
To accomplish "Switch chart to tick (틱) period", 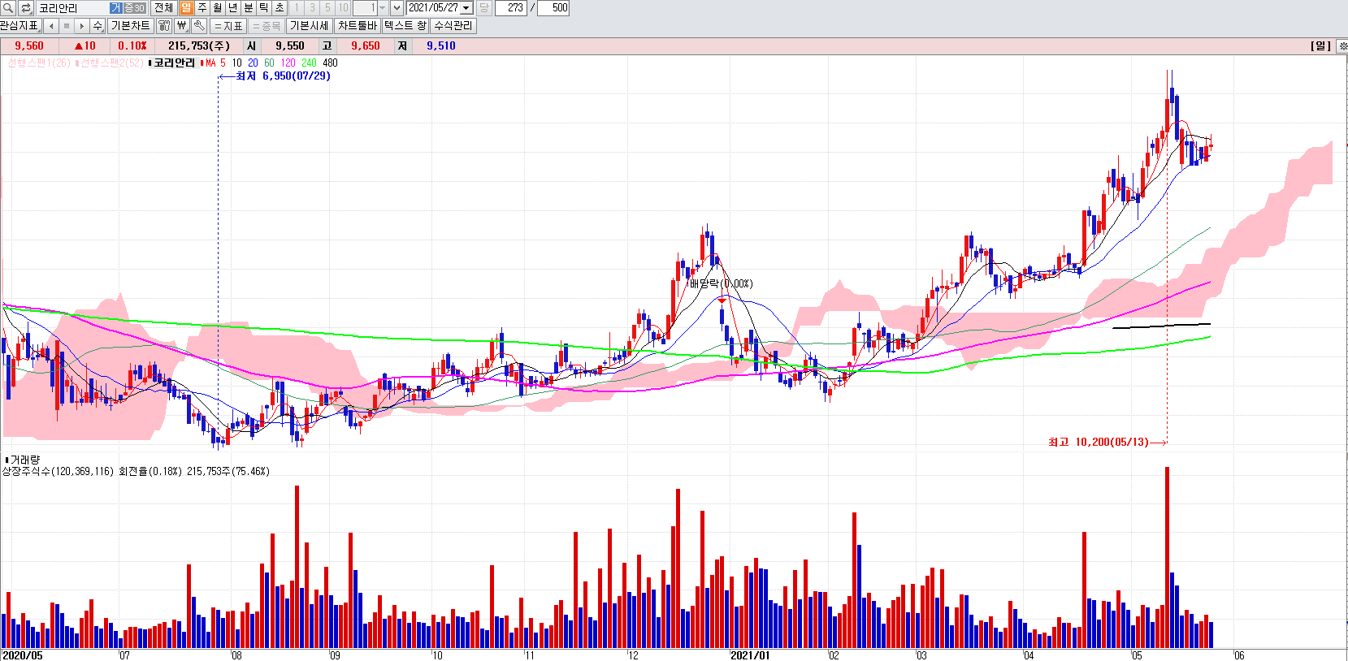I will (264, 8).
